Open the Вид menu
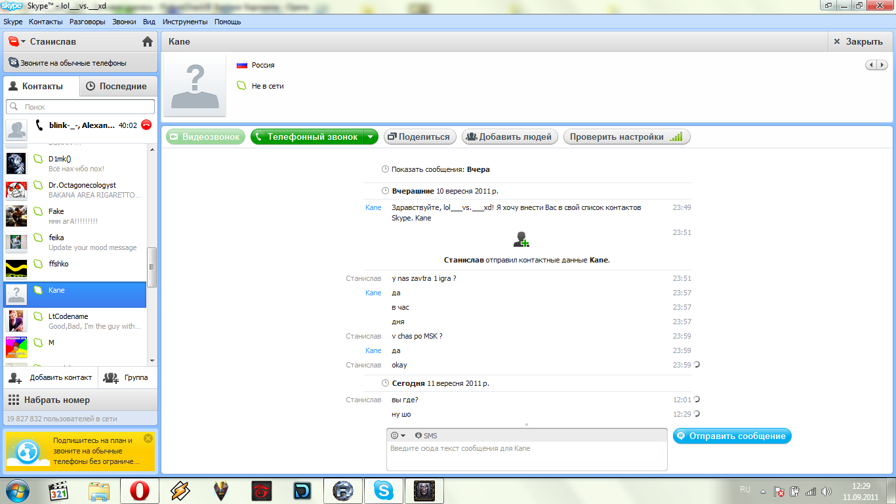Viewport: 896px width, 504px height. (150, 22)
